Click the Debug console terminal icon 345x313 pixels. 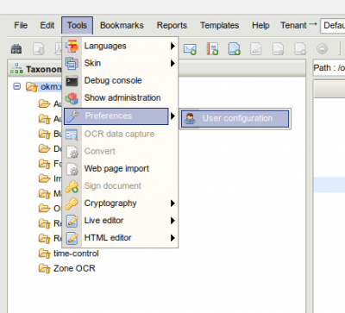point(72,81)
